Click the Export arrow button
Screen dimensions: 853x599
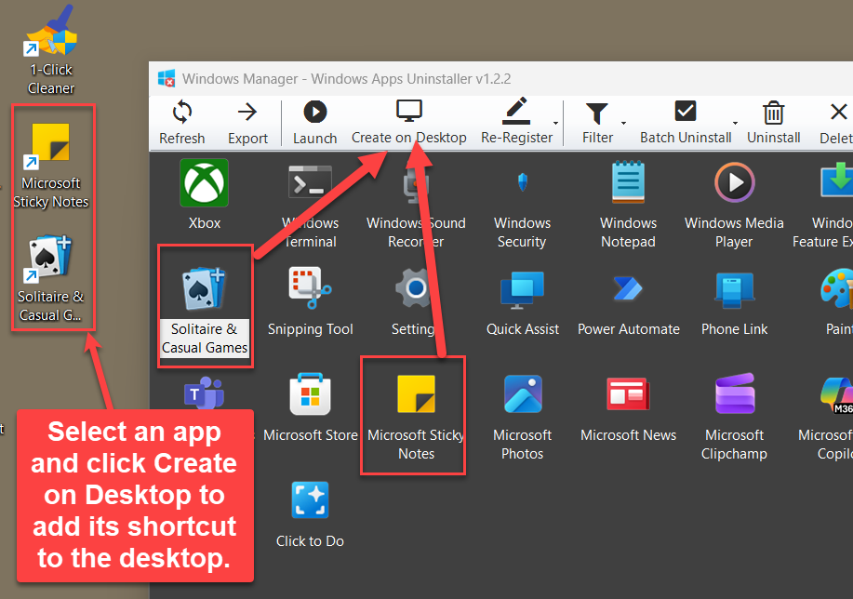[x=247, y=123]
